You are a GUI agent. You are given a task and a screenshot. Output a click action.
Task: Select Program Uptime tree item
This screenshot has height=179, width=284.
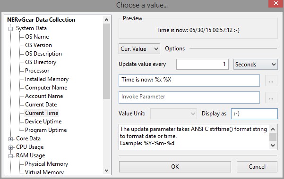pyautogui.click(x=46, y=130)
